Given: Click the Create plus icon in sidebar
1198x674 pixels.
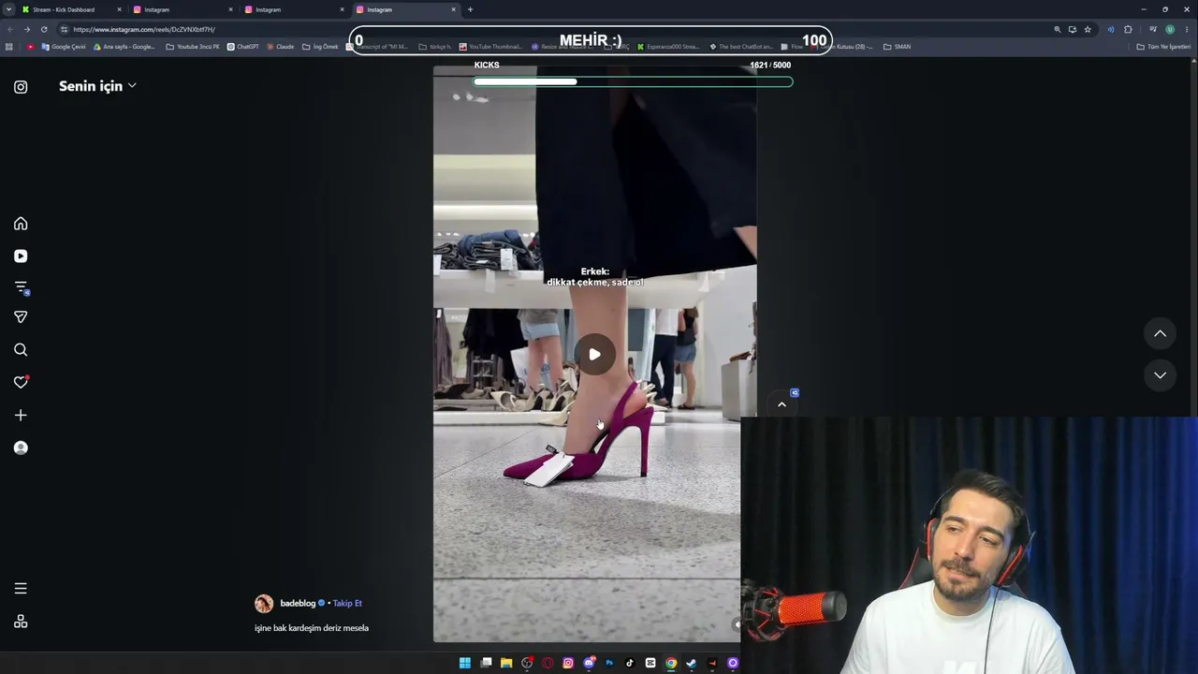Looking at the screenshot, I should (21, 415).
